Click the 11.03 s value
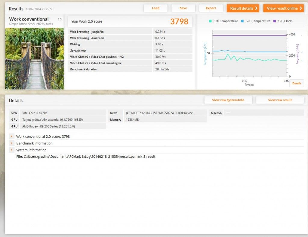Viewport: 308px width, 237px height. click(x=160, y=51)
